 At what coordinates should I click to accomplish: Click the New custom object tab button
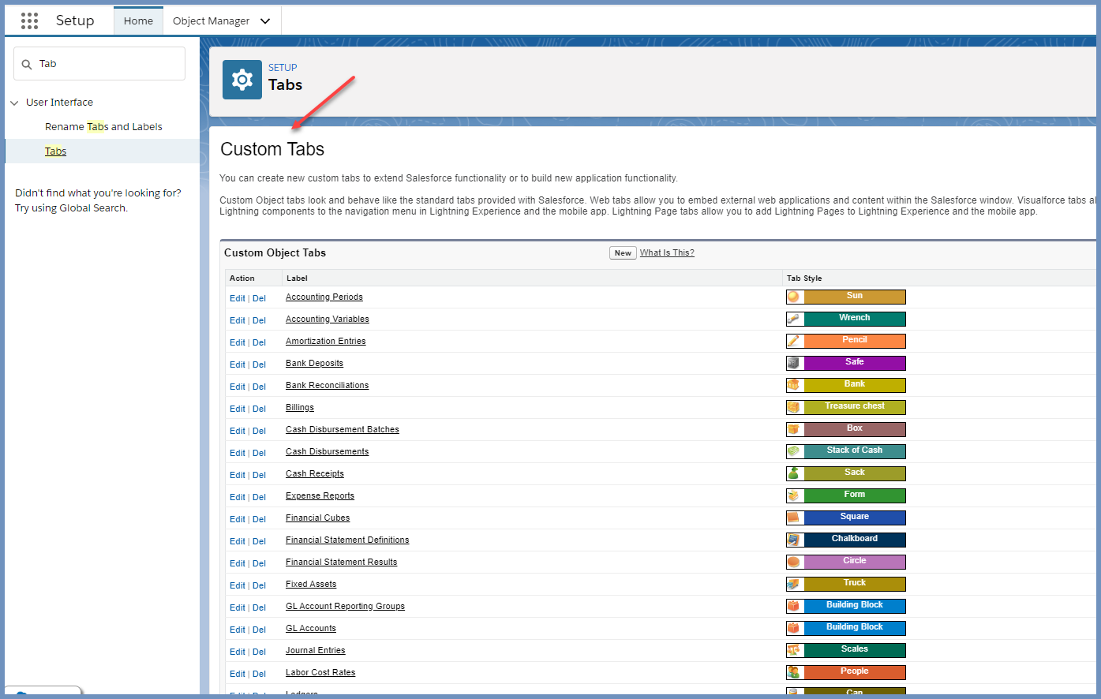(623, 253)
